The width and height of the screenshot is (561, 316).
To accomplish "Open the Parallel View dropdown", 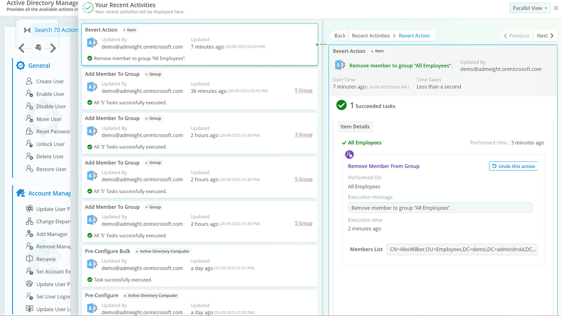I will click(x=530, y=8).
